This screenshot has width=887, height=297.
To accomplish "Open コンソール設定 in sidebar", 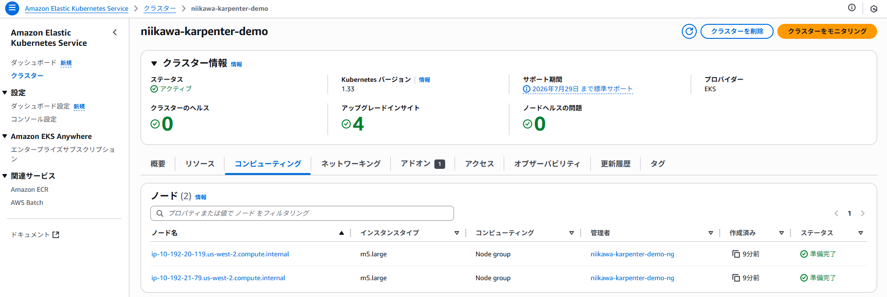I will [x=34, y=119].
